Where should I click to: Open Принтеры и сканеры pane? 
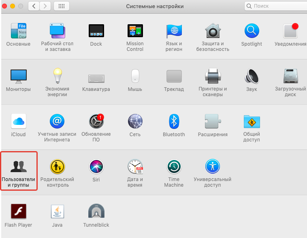coord(213,76)
